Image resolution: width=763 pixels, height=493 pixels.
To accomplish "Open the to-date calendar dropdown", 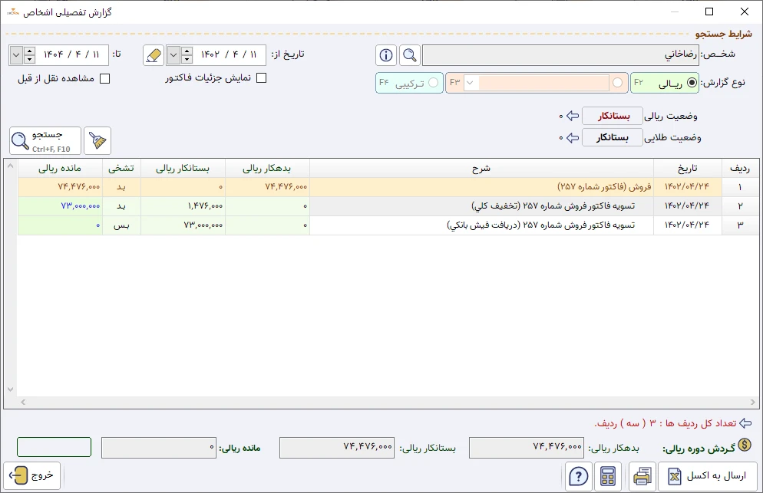I will click(16, 55).
